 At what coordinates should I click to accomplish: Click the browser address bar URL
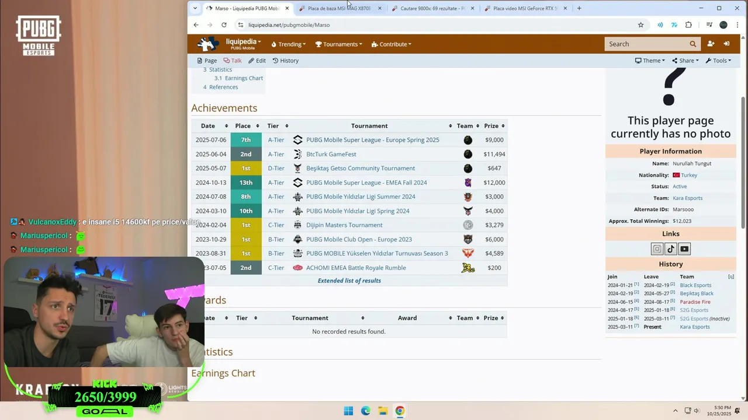pos(289,25)
